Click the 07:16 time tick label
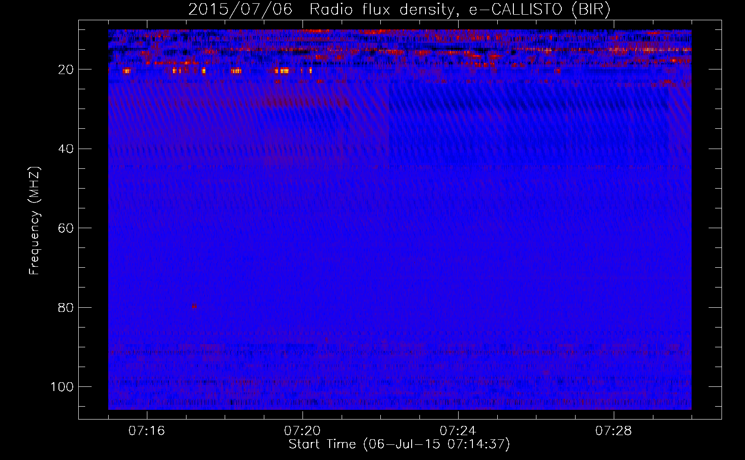The image size is (745, 460). tap(146, 431)
